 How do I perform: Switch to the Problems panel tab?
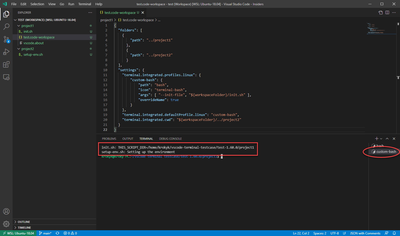coord(109,139)
